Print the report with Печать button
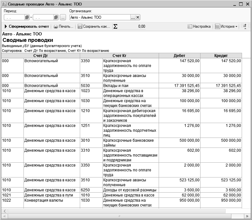Viewport: 252px width, 220px height. pos(64,27)
